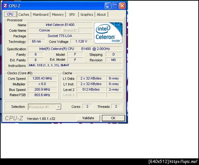Click the Level 2 '2-way' associativity
Screen dimensions: 199x165
point(114,89)
